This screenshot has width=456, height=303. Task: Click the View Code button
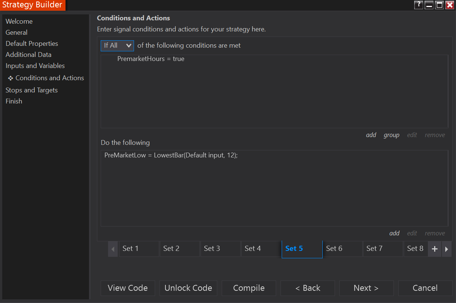(x=128, y=288)
